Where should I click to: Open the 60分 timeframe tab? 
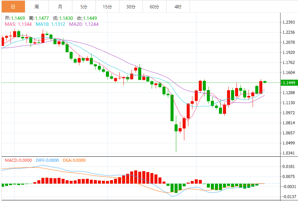coord(154,7)
